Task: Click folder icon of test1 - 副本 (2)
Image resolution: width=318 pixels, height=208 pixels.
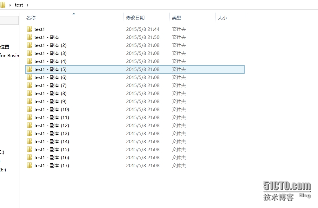Action: pyautogui.click(x=29, y=45)
